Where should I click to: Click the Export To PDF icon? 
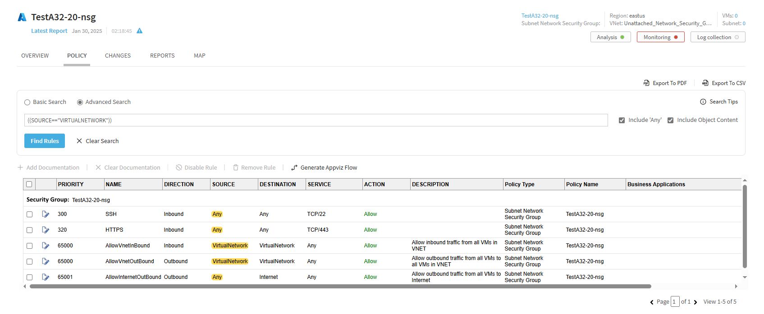tap(646, 83)
